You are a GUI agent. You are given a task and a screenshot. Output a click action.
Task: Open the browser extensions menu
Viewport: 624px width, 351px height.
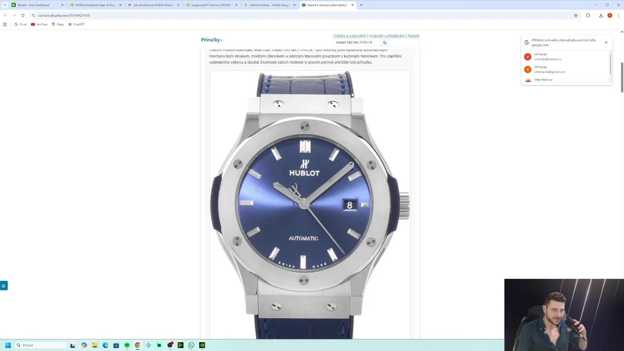click(x=588, y=15)
